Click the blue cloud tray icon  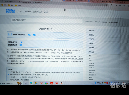95,83
